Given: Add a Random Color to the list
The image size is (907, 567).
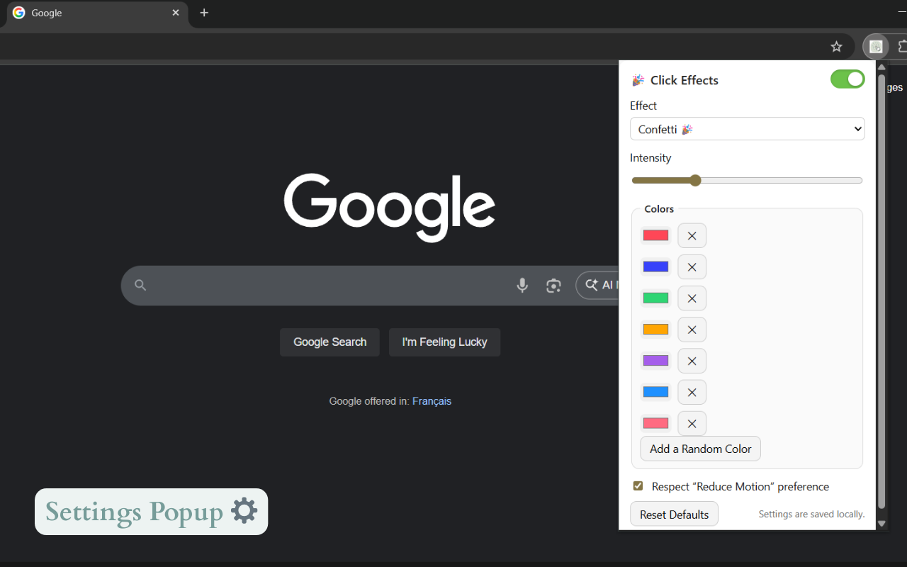Looking at the screenshot, I should click(x=700, y=449).
